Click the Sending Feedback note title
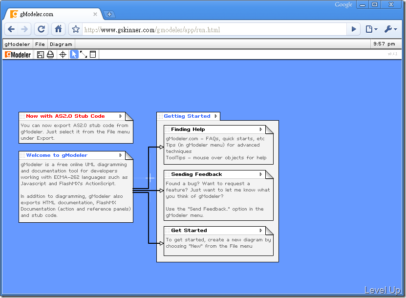The image size is (406, 298). point(196,174)
